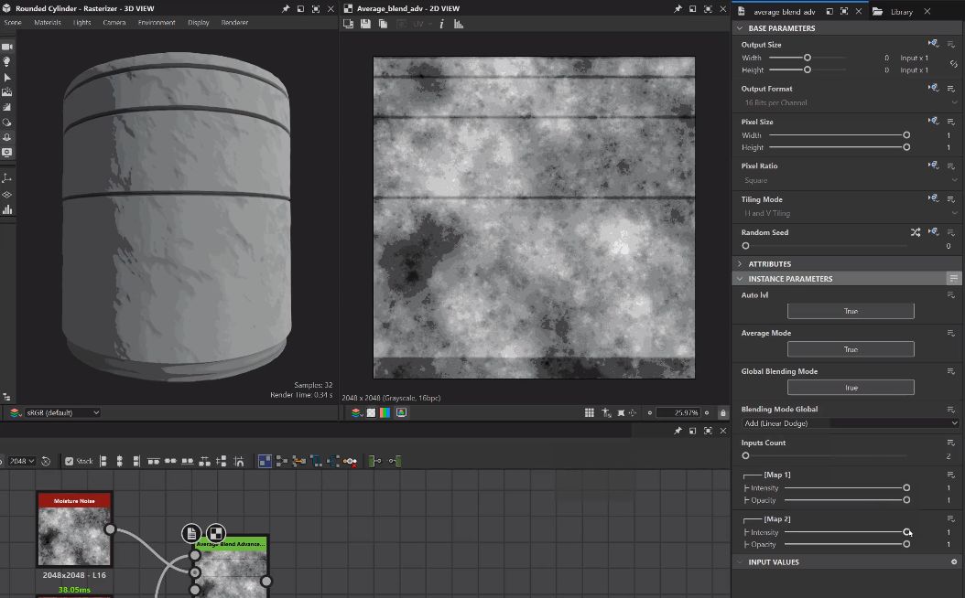This screenshot has height=598, width=965.
Task: Open the Materials menu in 3D View
Action: [48, 23]
